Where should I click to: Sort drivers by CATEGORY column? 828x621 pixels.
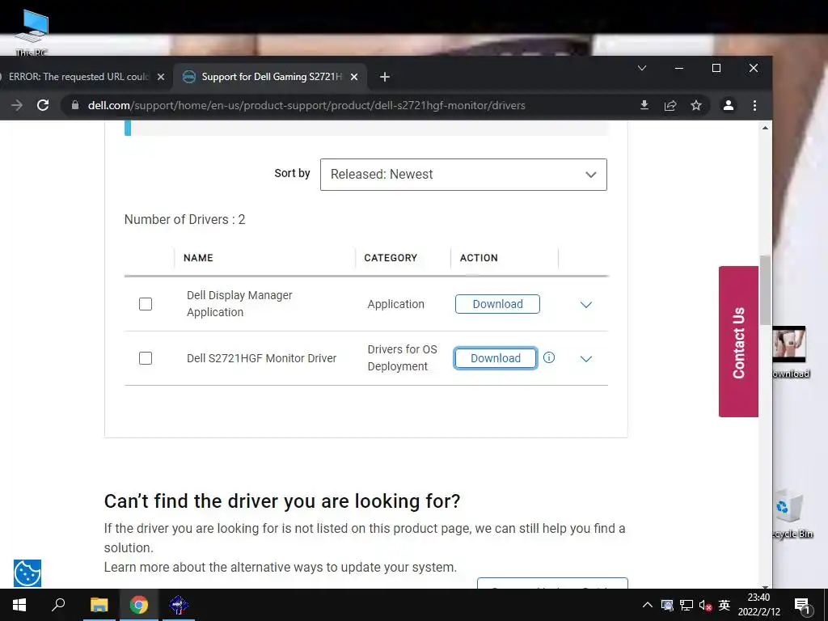coord(391,258)
